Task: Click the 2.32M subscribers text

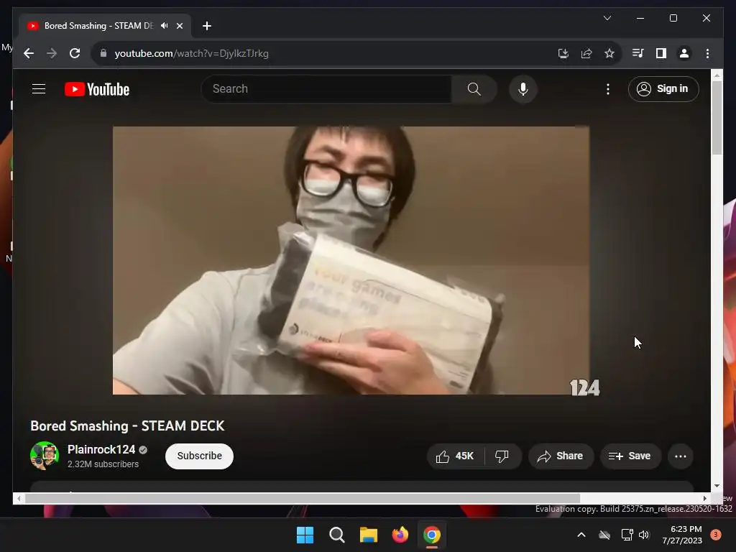Action: (103, 464)
